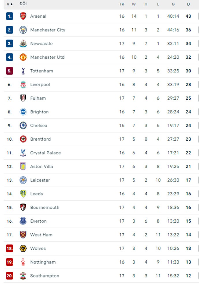
Task: Click the Everton club crest icon
Action: [23, 221]
